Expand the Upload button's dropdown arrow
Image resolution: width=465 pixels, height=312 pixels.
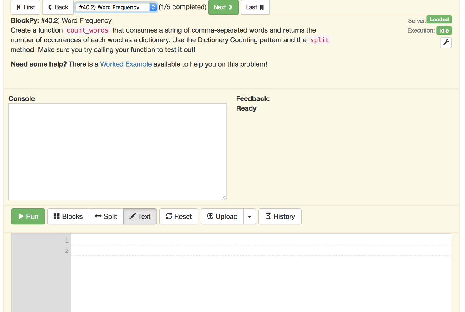pos(250,216)
